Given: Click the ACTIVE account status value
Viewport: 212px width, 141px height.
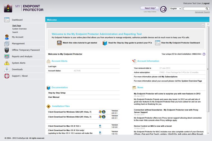Looking at the screenshot, I should pyautogui.click(x=77, y=71).
